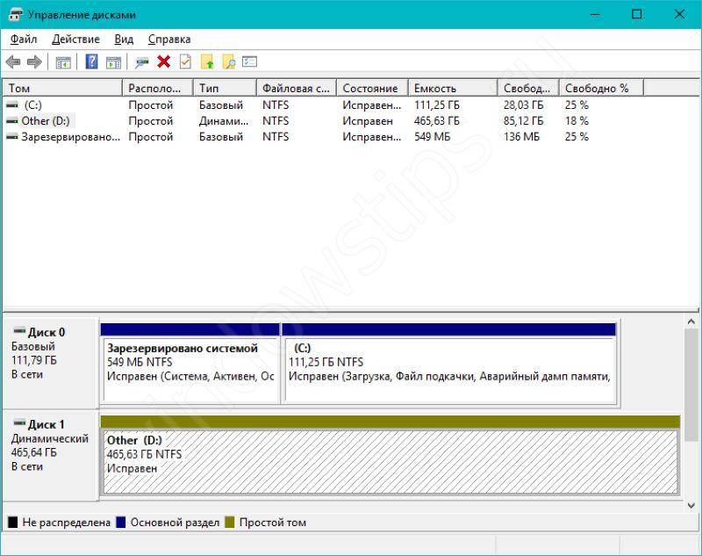Screen dimensions: 702x556
Task: Click the scroll down arrow in the disk pane
Action: (691, 505)
